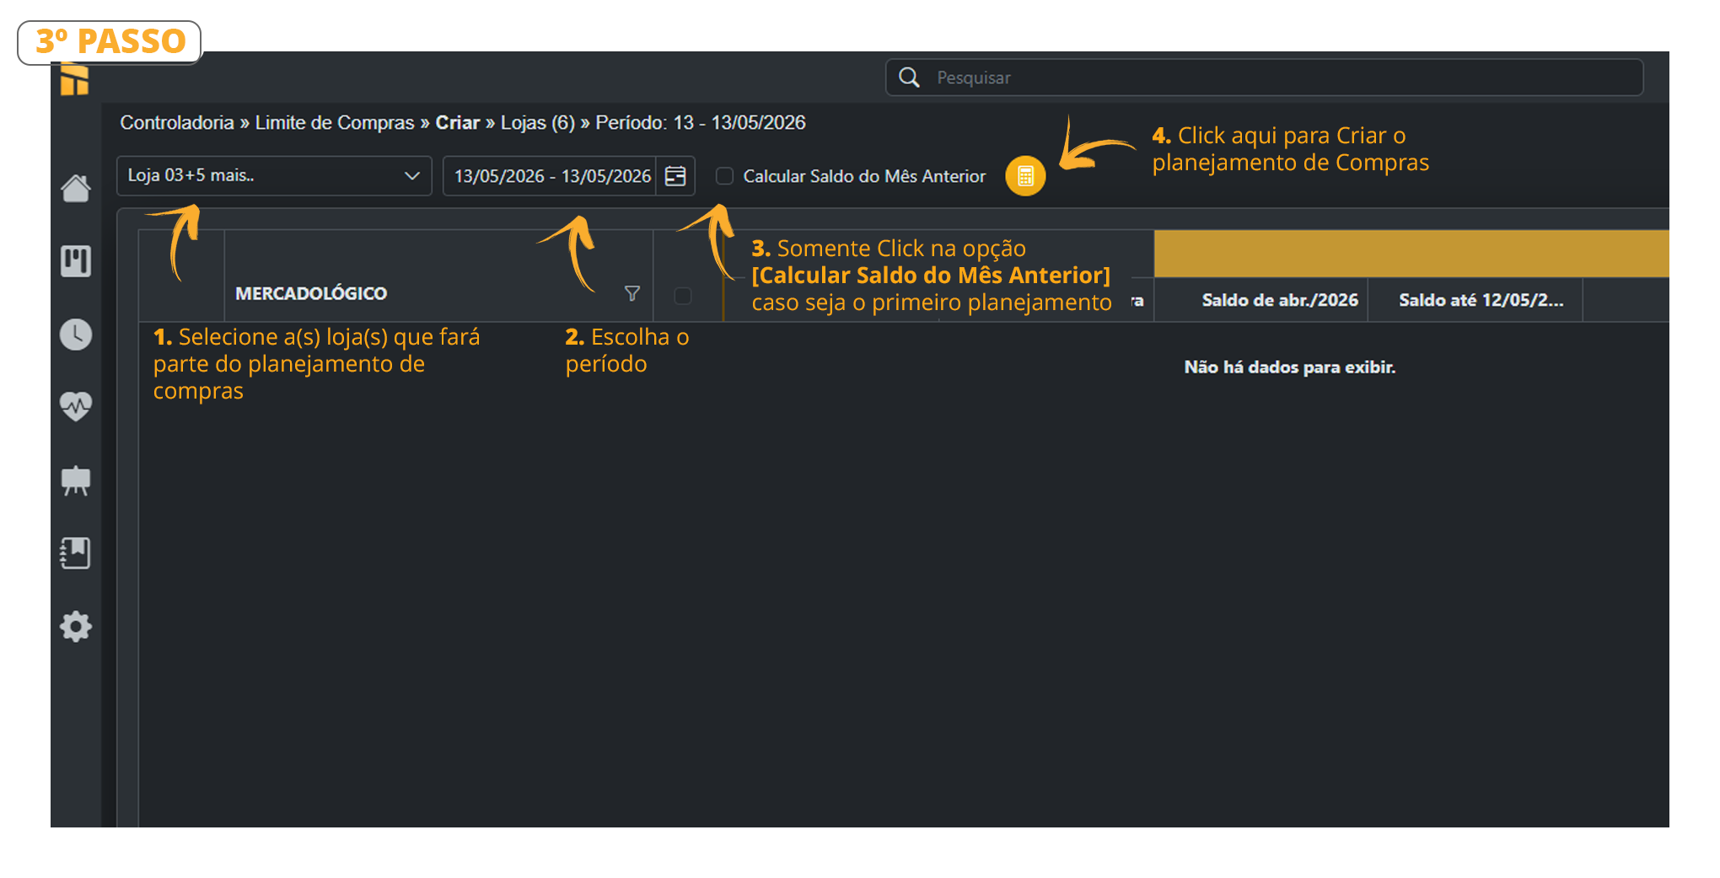Toggle the select-all checkbox in table header

pyautogui.click(x=683, y=296)
